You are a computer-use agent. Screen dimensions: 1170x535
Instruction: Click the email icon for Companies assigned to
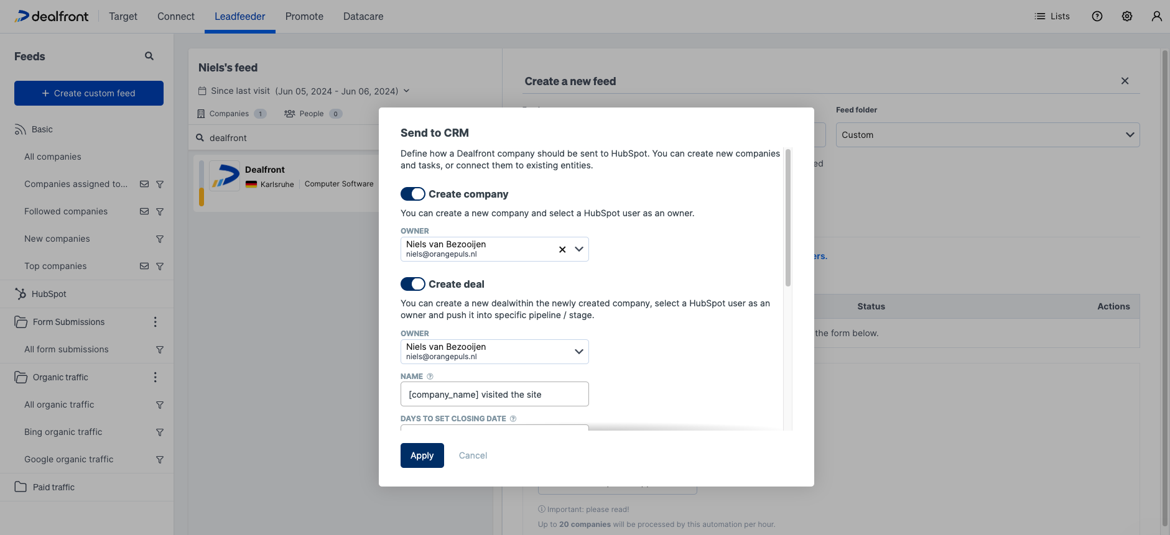[144, 184]
